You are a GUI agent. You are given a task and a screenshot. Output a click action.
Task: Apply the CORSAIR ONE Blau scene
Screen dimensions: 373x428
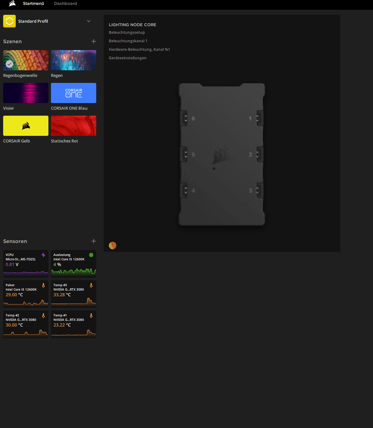pyautogui.click(x=74, y=93)
